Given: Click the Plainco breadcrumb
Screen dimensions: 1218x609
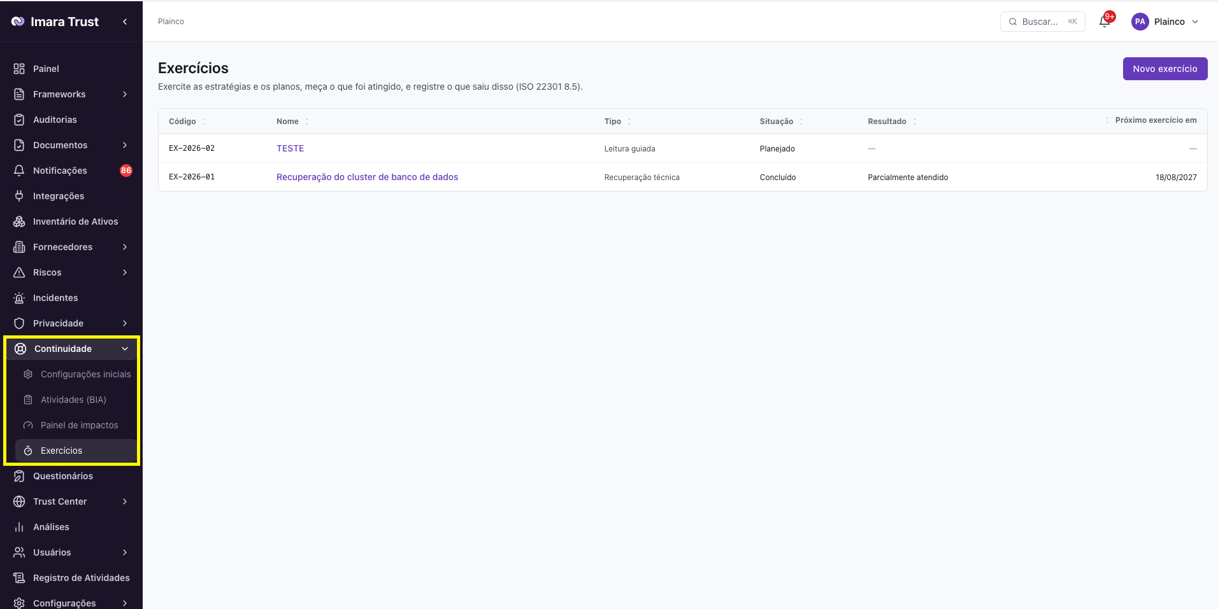Looking at the screenshot, I should [171, 22].
